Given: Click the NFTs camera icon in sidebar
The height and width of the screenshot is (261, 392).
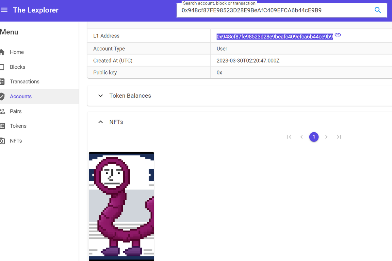Looking at the screenshot, I should [x=2, y=141].
